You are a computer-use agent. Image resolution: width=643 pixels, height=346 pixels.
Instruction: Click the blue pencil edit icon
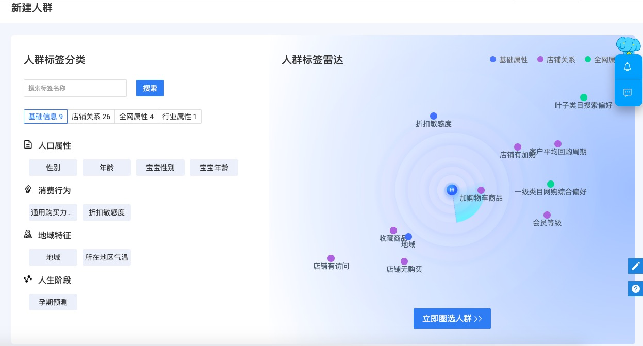(635, 266)
